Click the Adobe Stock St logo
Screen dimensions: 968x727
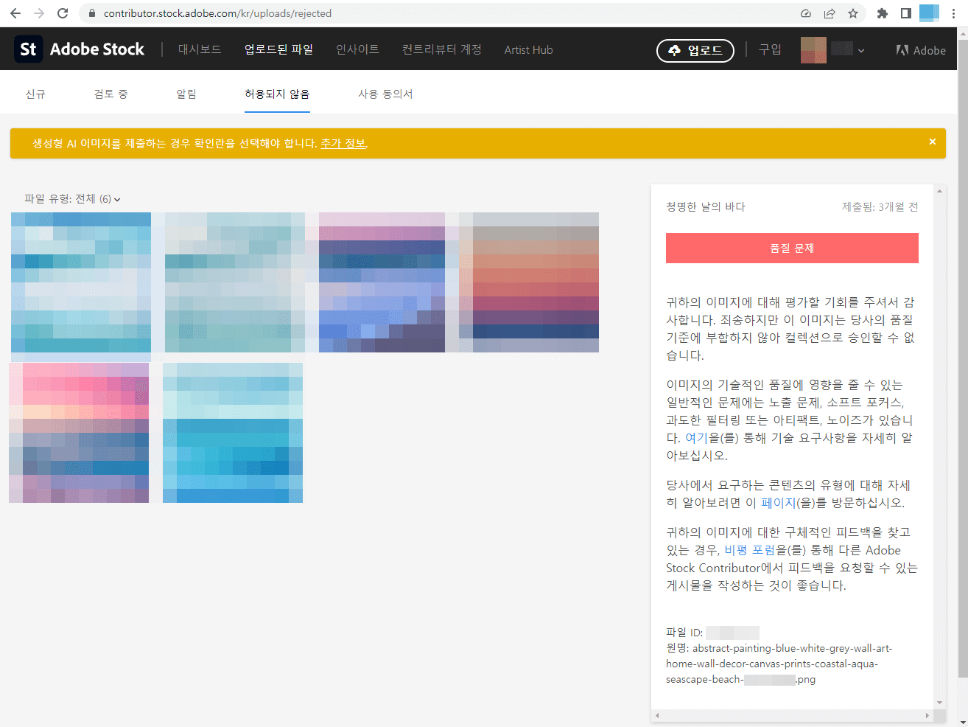coord(28,49)
